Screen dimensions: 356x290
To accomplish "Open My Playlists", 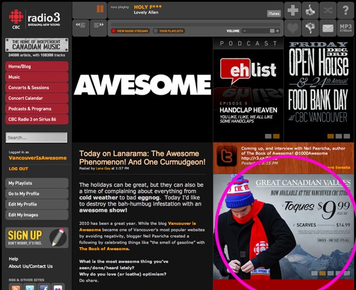I will pos(37,183).
